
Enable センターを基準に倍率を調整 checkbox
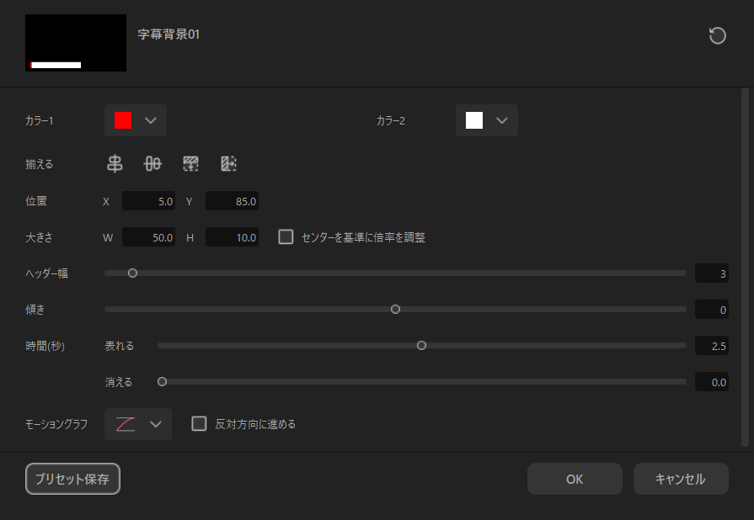[286, 237]
